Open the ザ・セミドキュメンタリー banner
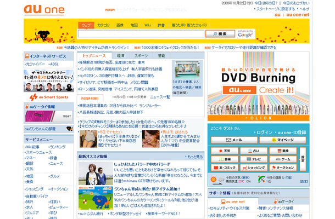335x219 pixels. 49,80
